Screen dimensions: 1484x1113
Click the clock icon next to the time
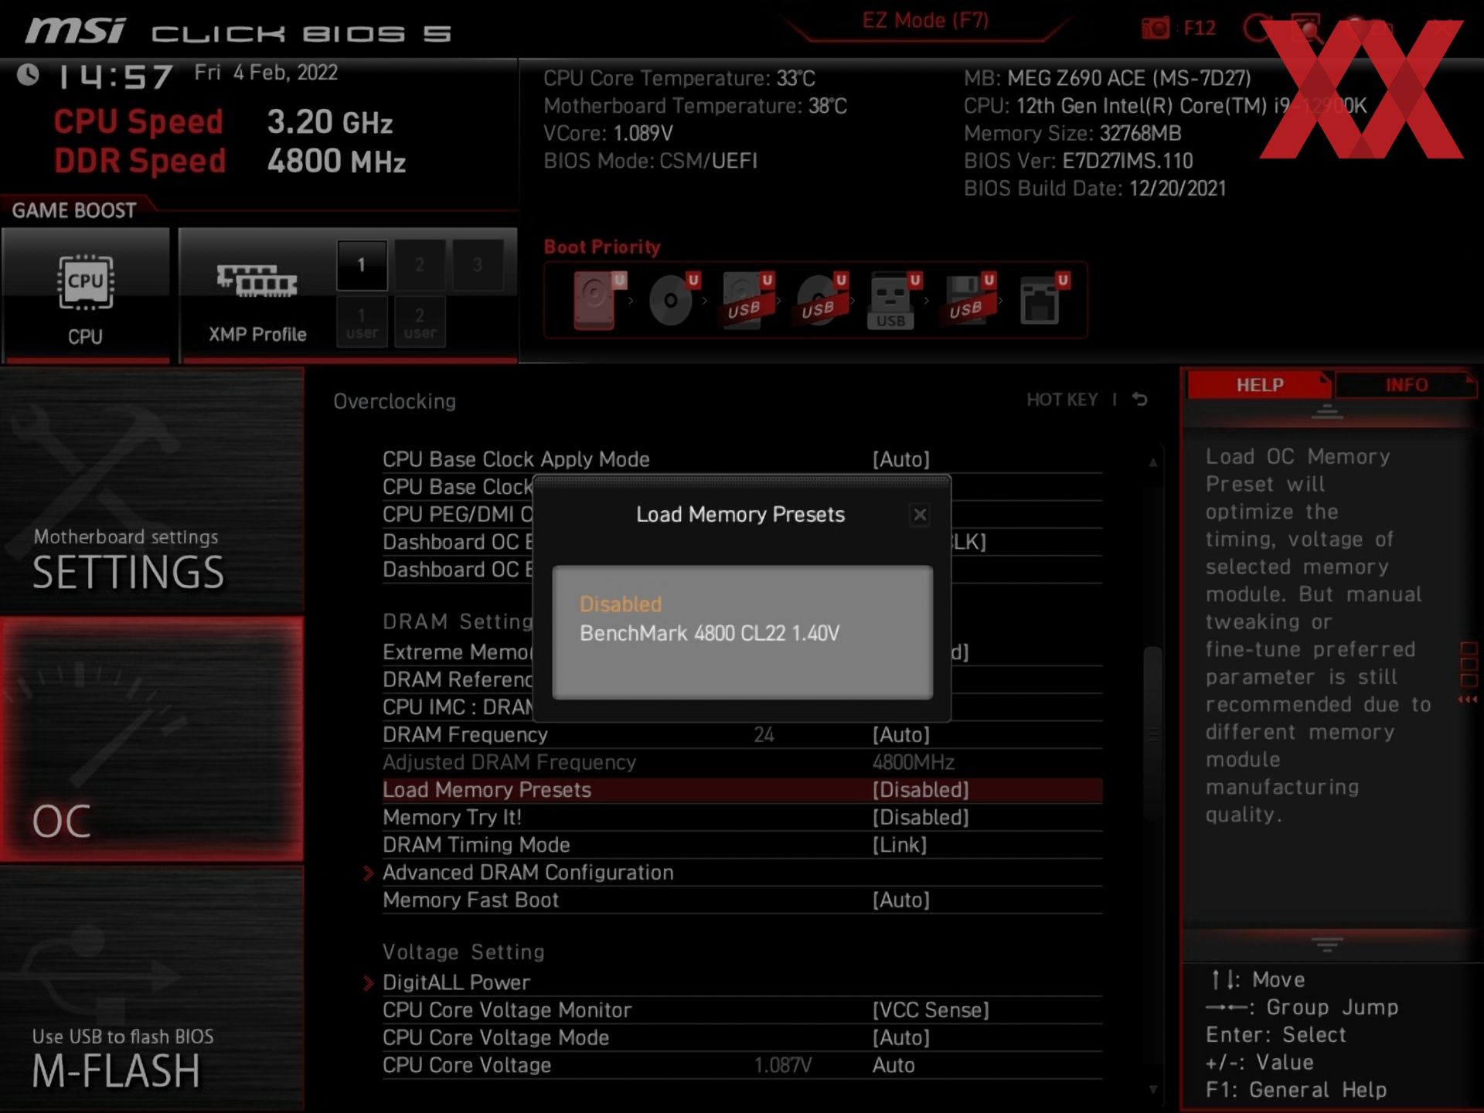click(x=29, y=75)
